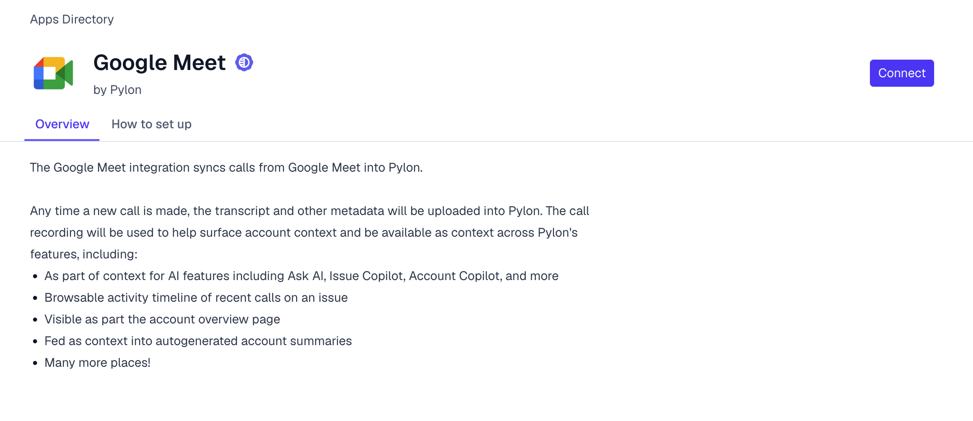Click the 'features, including:' text
Image resolution: width=973 pixels, height=421 pixels.
click(x=84, y=254)
